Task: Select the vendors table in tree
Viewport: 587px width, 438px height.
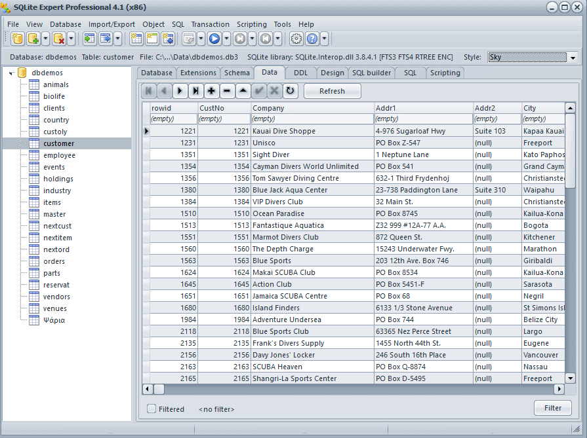Action: click(56, 297)
